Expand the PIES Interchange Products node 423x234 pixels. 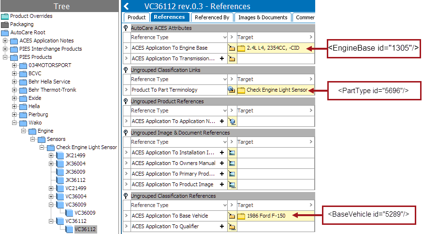(x=5, y=49)
